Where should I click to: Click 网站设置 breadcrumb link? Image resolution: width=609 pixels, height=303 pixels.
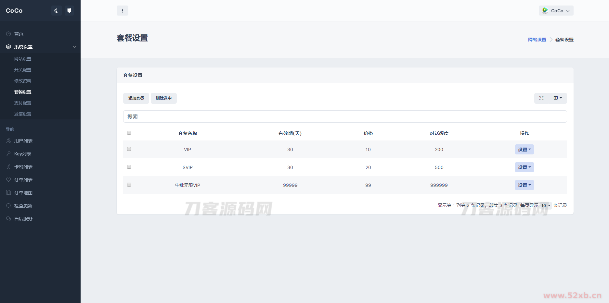click(537, 40)
